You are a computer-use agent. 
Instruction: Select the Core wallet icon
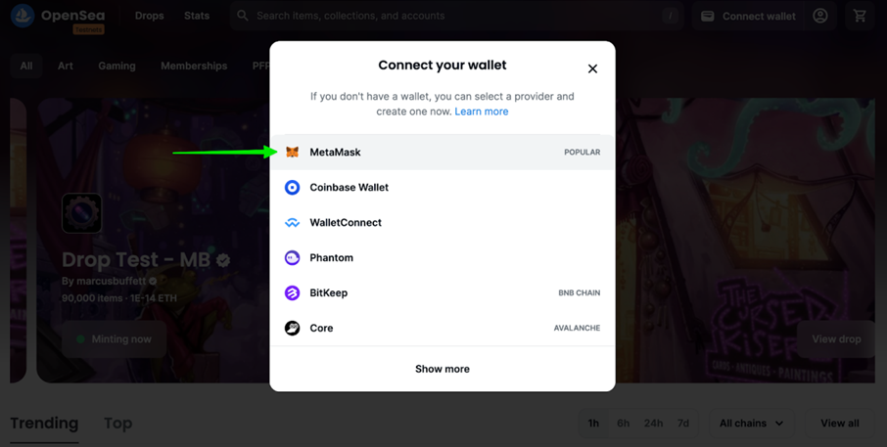292,328
